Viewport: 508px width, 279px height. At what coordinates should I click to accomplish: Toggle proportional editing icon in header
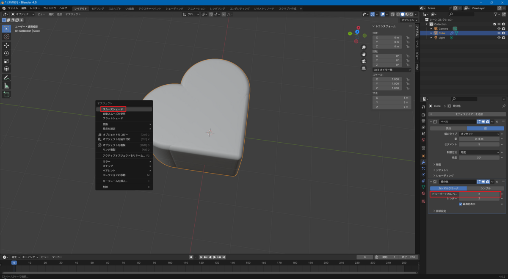coord(224,14)
